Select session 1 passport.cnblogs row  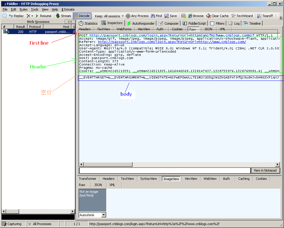pyautogui.click(x=38, y=32)
